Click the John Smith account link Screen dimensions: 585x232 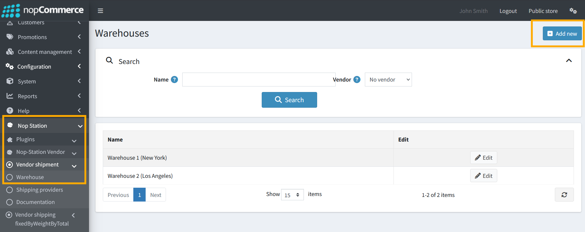474,11
